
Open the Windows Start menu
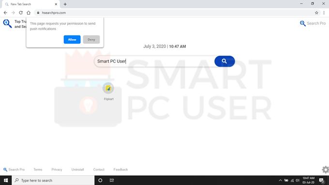coord(6,180)
